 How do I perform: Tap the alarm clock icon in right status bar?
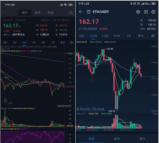pos(139,4)
